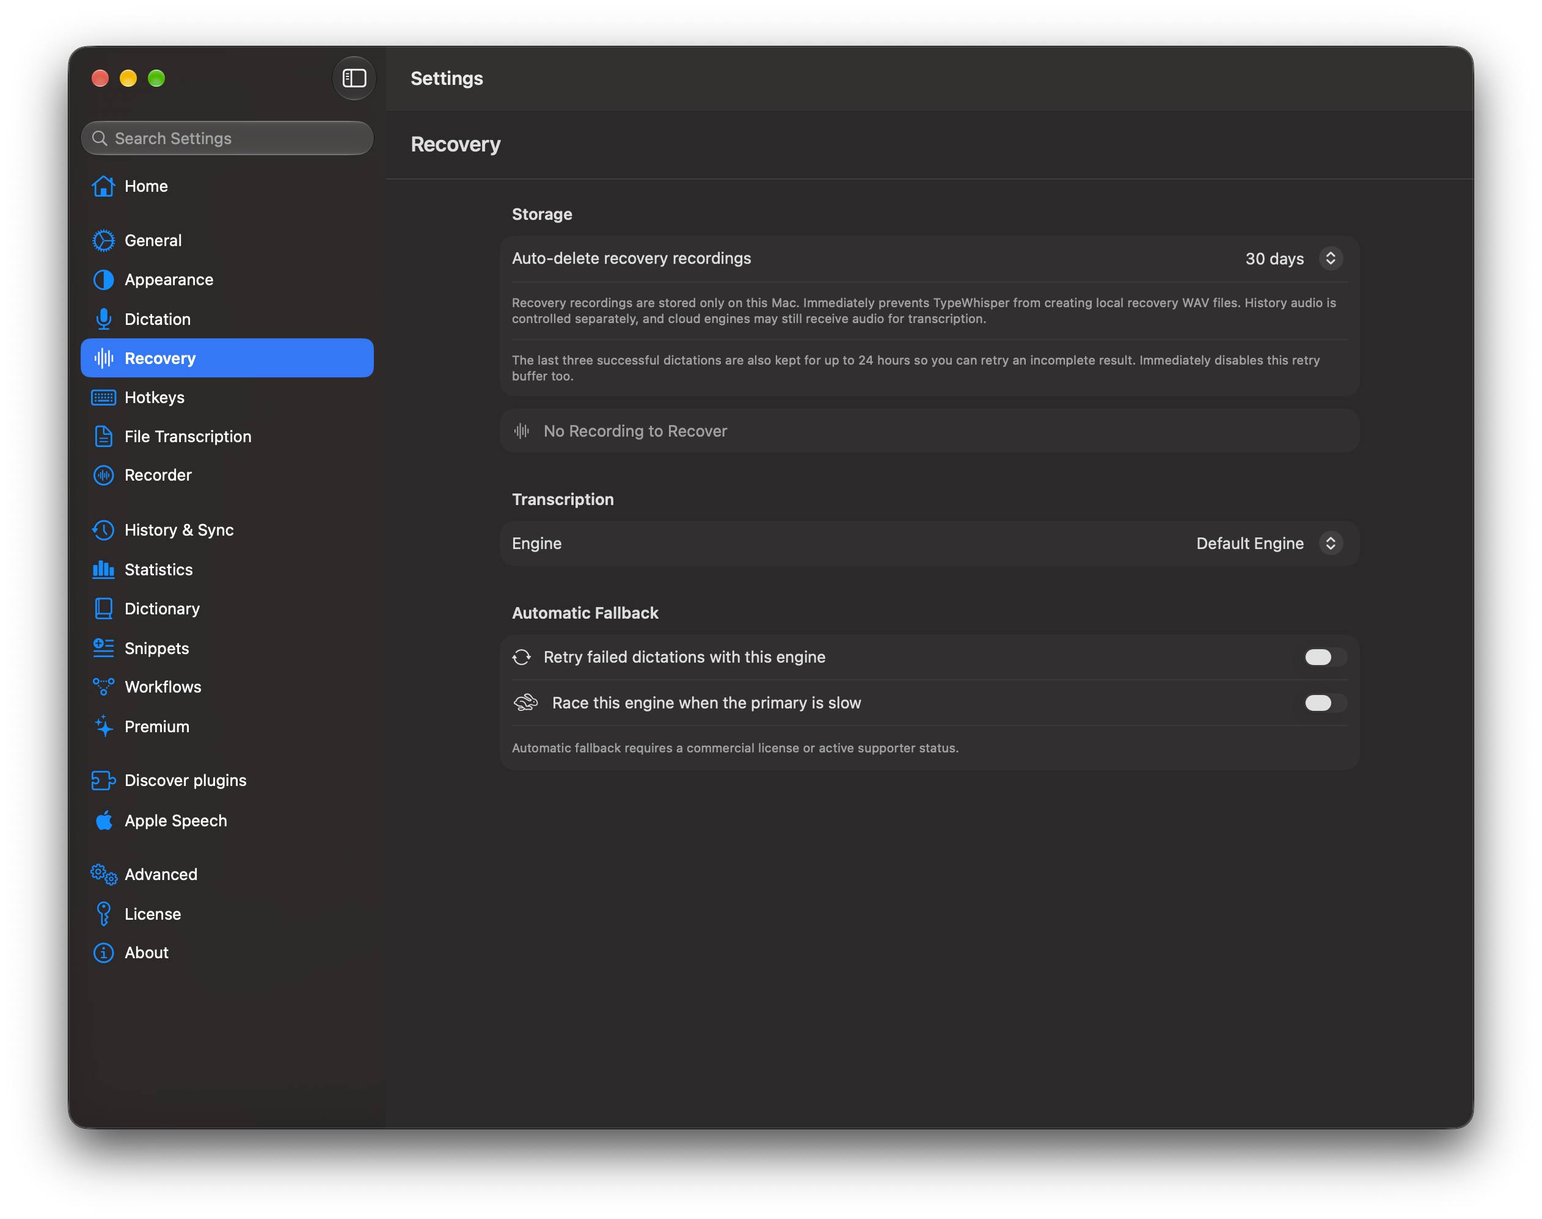Open the Home section icon
The image size is (1542, 1219).
click(x=103, y=186)
